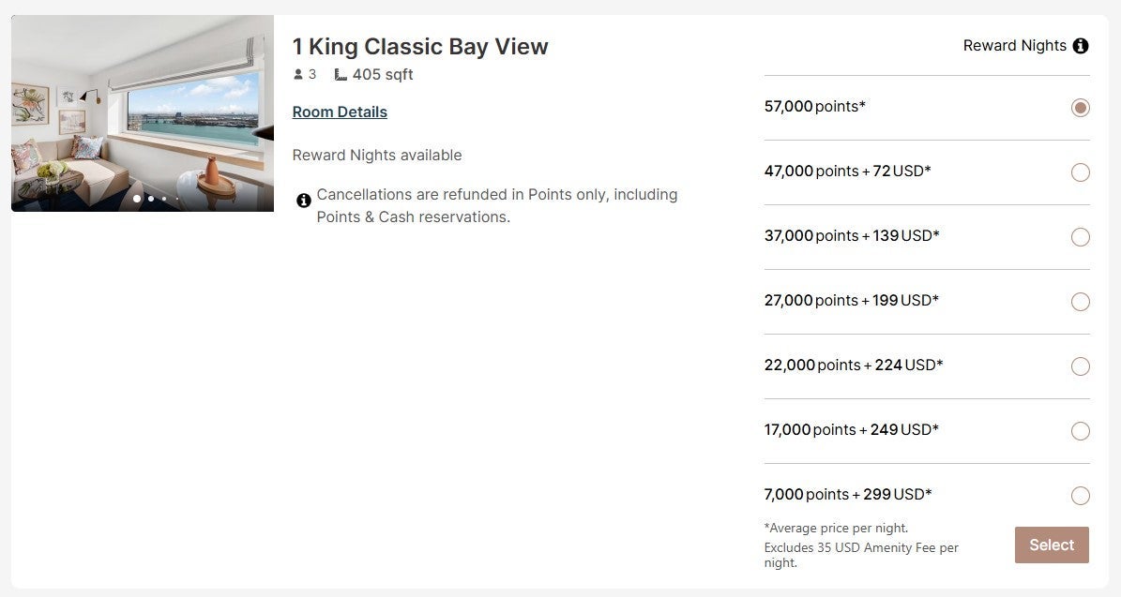1121x597 pixels.
Task: Click the 405 sqft room size icon
Action: click(340, 74)
